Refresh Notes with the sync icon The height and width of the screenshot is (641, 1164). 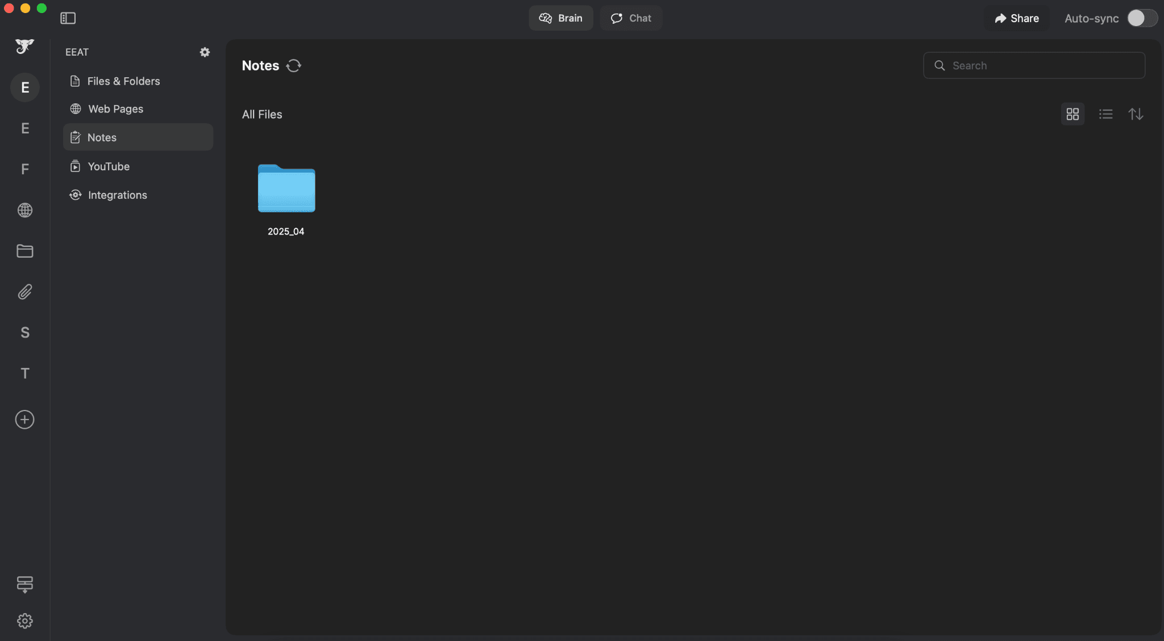(293, 65)
